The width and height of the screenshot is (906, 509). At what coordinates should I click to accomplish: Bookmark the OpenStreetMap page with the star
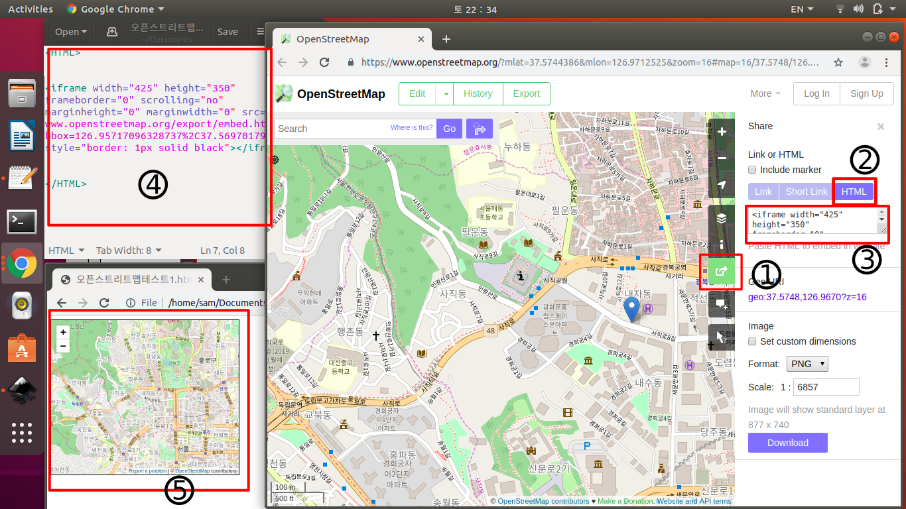[x=838, y=62]
